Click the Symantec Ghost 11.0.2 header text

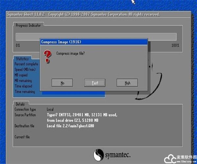[27, 15]
